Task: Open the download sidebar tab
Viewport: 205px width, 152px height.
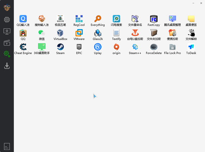Action: click(x=7, y=66)
